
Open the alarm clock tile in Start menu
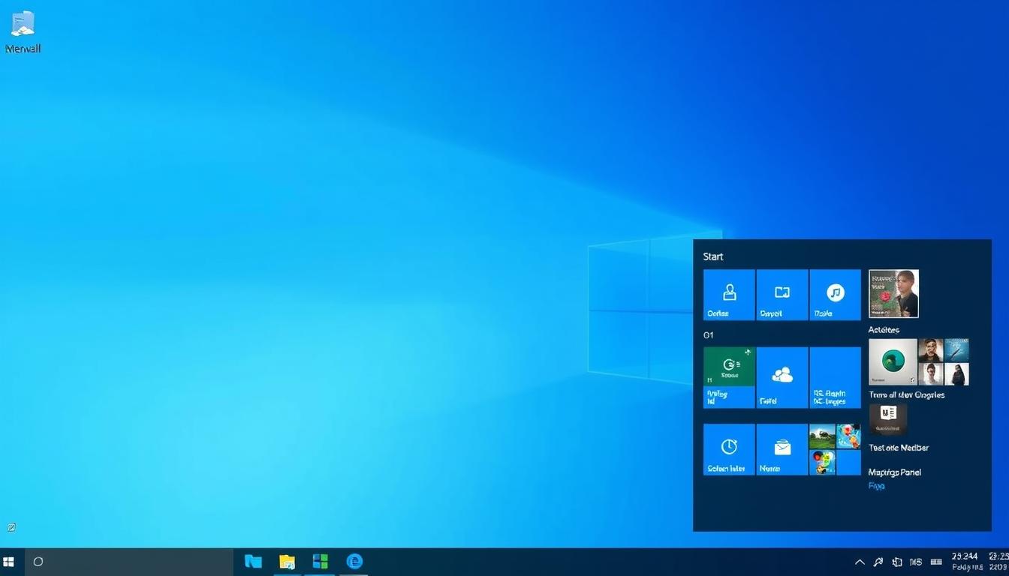[727, 448]
